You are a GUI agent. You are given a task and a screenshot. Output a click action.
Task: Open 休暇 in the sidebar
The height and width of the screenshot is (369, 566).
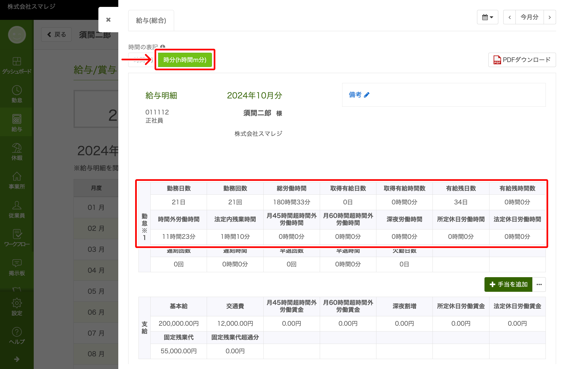(17, 152)
